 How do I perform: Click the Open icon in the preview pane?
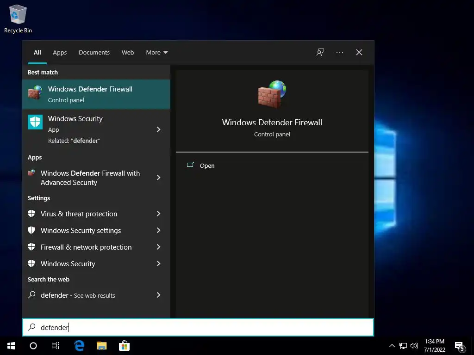[190, 165]
